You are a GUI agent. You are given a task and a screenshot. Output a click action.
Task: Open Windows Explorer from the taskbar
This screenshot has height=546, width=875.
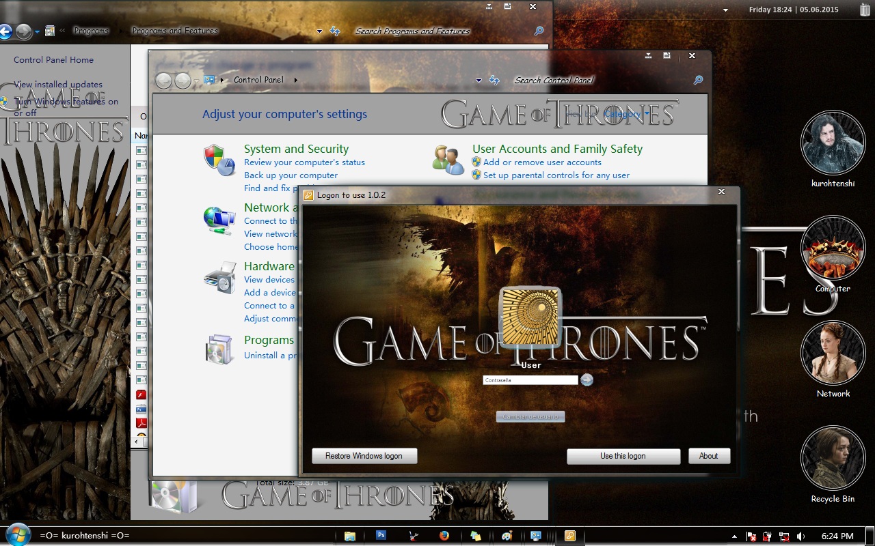(350, 536)
